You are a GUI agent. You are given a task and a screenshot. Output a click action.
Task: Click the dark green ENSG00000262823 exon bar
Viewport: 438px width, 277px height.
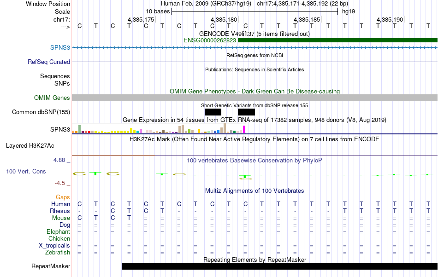(337, 40)
